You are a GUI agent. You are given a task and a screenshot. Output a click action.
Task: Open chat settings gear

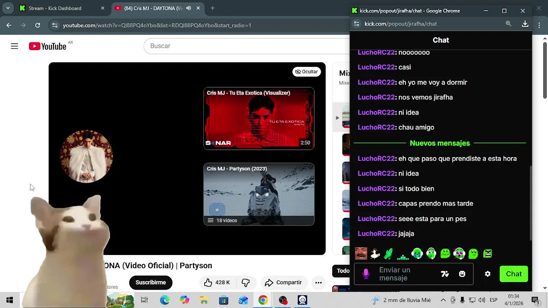coord(488,274)
